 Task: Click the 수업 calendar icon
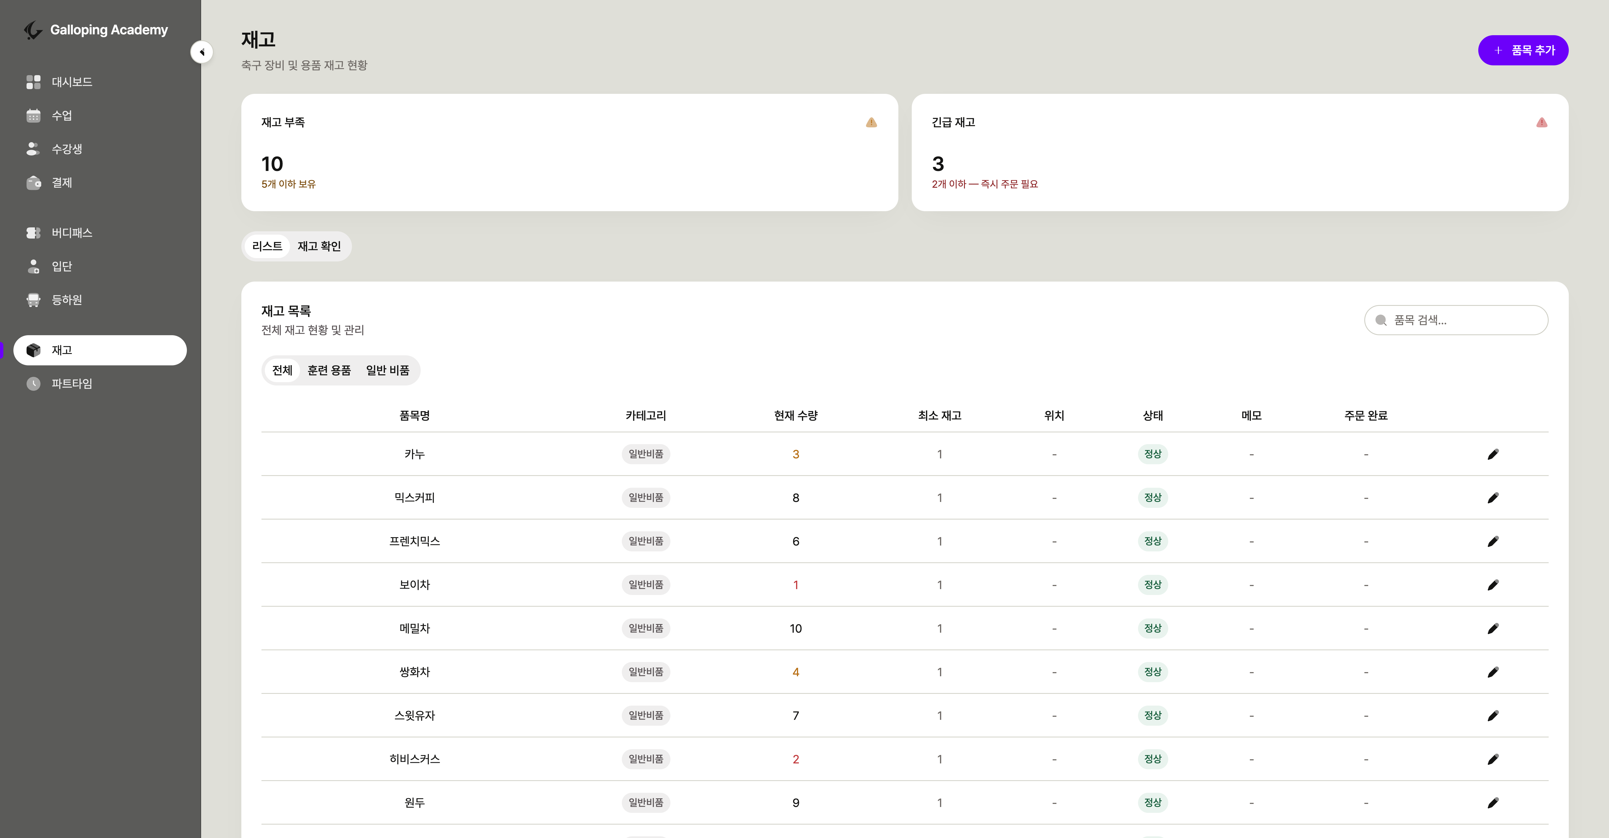(x=34, y=116)
